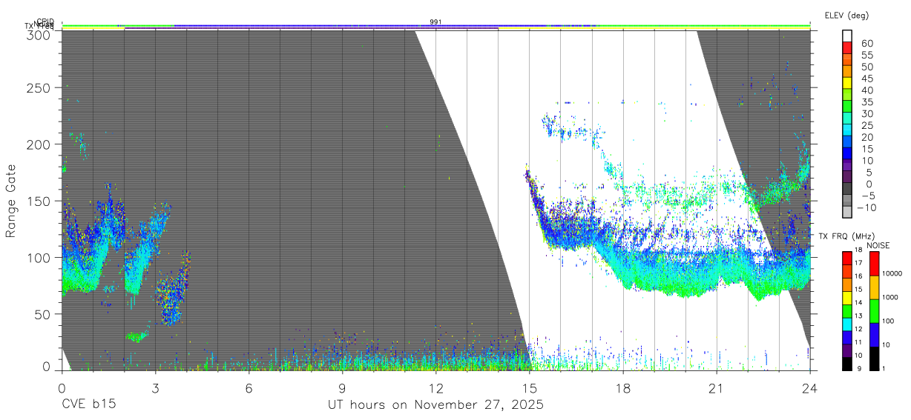911x420 pixels.
Task: Click the red 17–18 MHz swatch in the TX FRQ bar
Action: 848,256
